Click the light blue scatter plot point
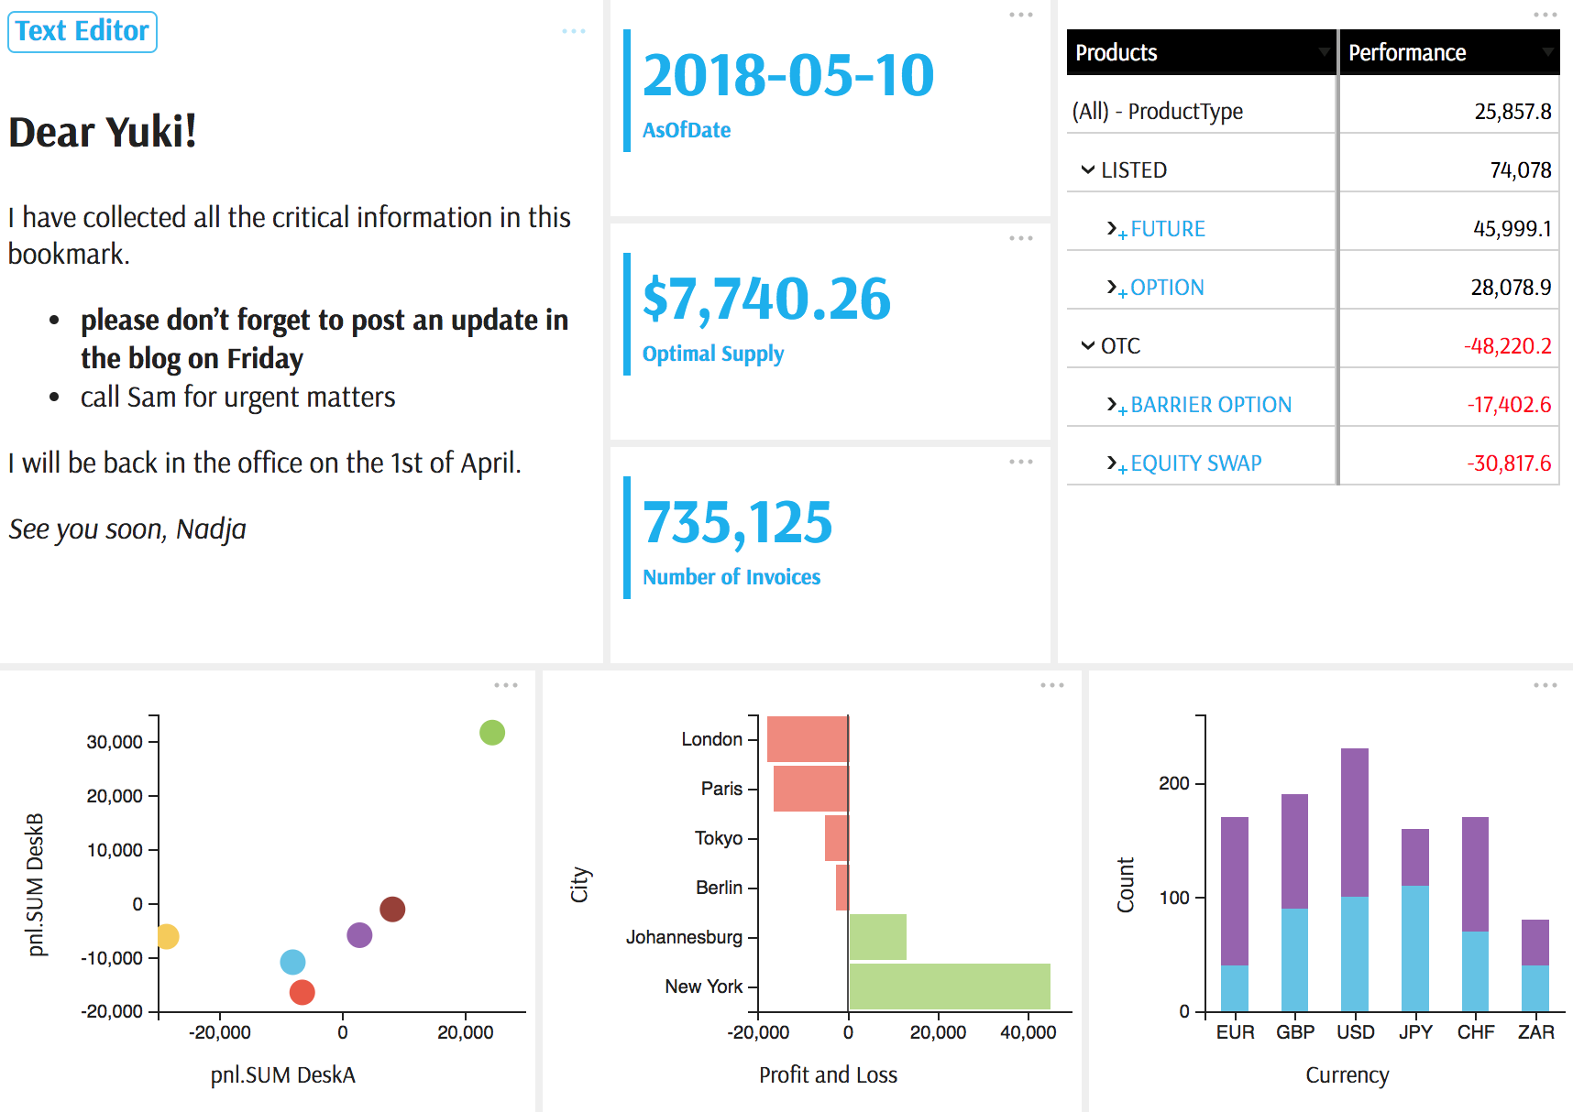The height and width of the screenshot is (1112, 1573). pos(292,962)
